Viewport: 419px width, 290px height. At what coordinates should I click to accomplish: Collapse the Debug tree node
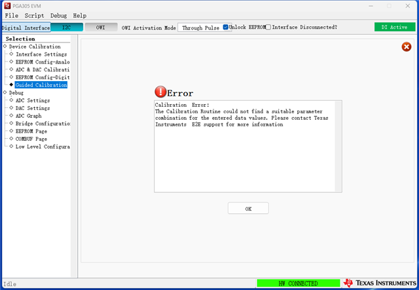point(5,92)
